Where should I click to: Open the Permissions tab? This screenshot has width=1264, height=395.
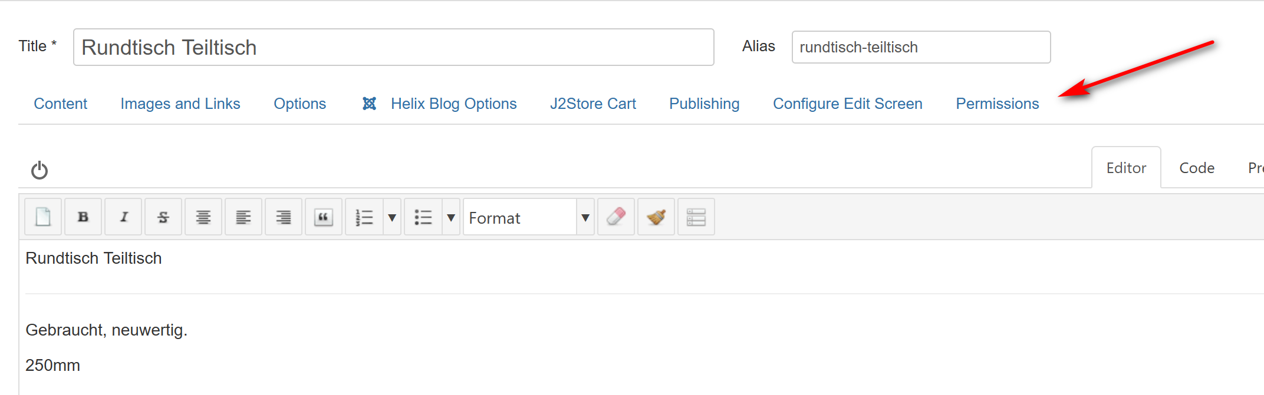click(x=997, y=104)
